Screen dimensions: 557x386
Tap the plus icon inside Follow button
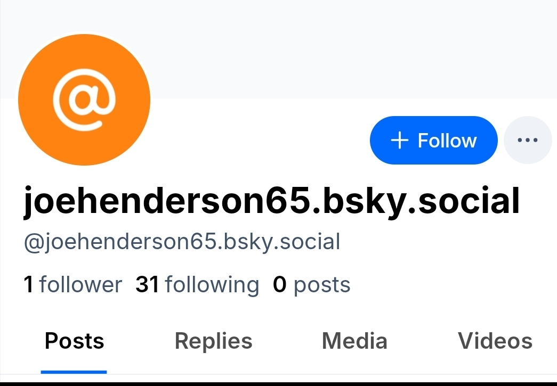[400, 140]
